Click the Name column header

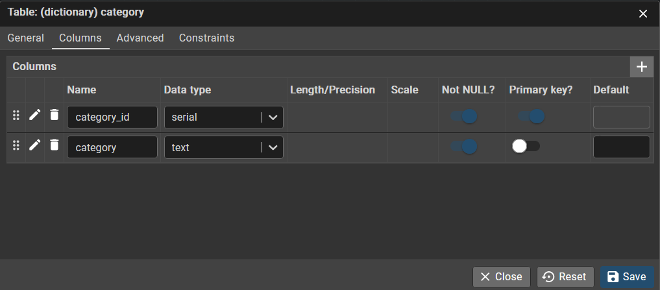click(82, 90)
